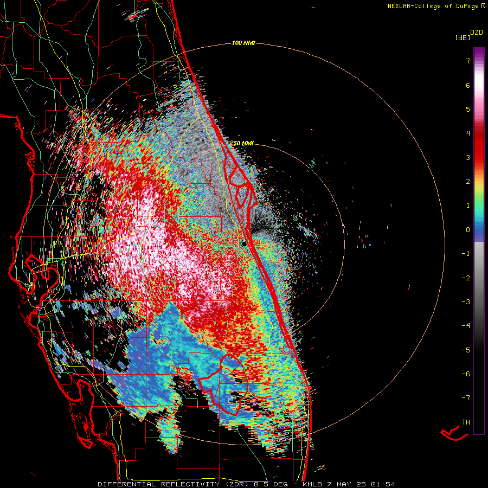Image resolution: width=488 pixels, height=488 pixels.
Task: Click the [dB] units label
Action: (x=463, y=37)
